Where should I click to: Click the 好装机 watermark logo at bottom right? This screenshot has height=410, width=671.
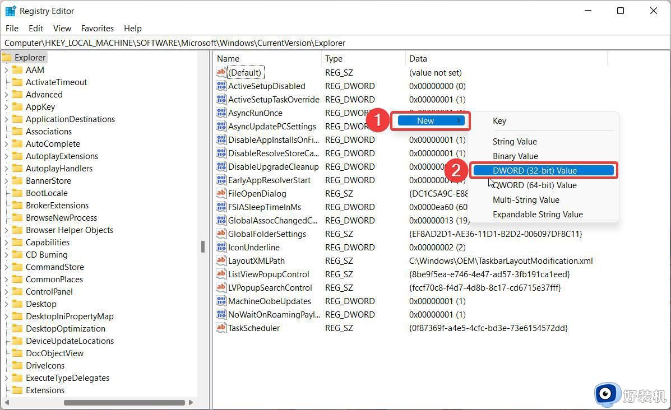pos(607,394)
